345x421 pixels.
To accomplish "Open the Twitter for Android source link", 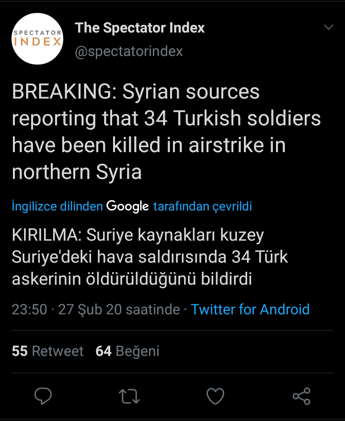I will 250,309.
